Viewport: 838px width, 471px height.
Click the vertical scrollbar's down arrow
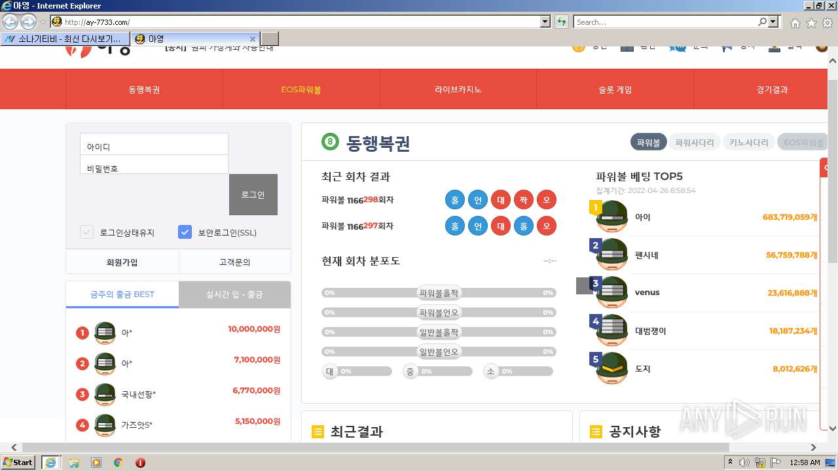[x=833, y=429]
